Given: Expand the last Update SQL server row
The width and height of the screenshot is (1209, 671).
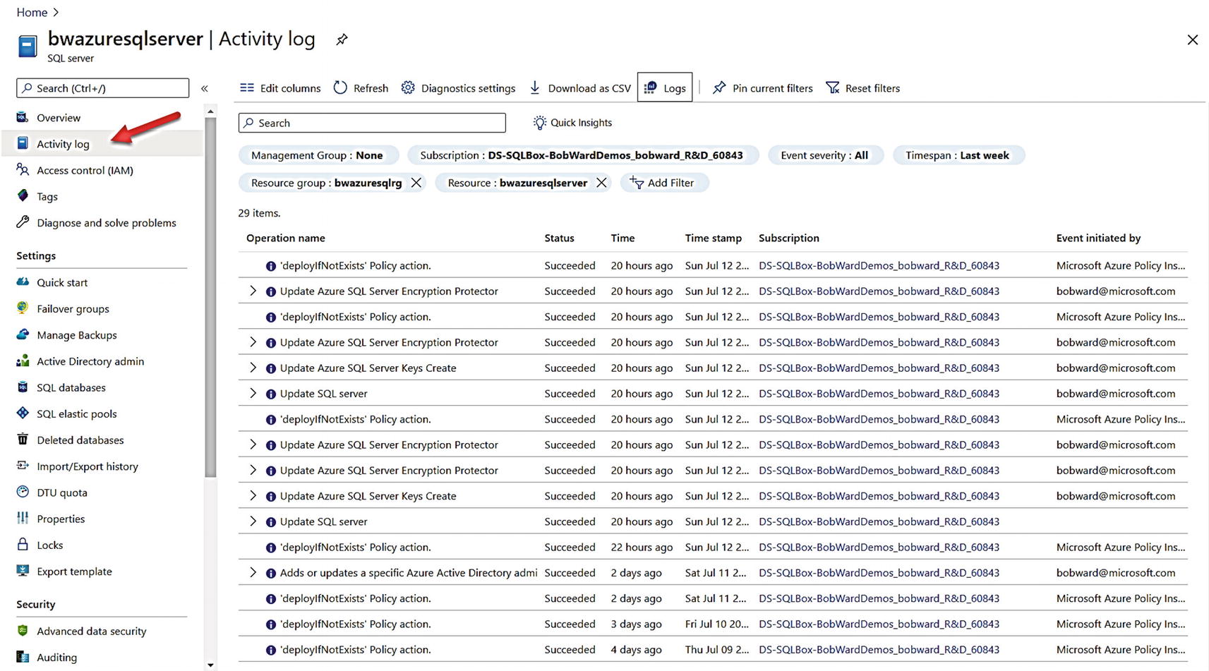Looking at the screenshot, I should click(x=253, y=521).
